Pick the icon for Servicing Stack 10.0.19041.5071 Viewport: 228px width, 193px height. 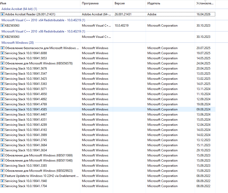[3, 89]
